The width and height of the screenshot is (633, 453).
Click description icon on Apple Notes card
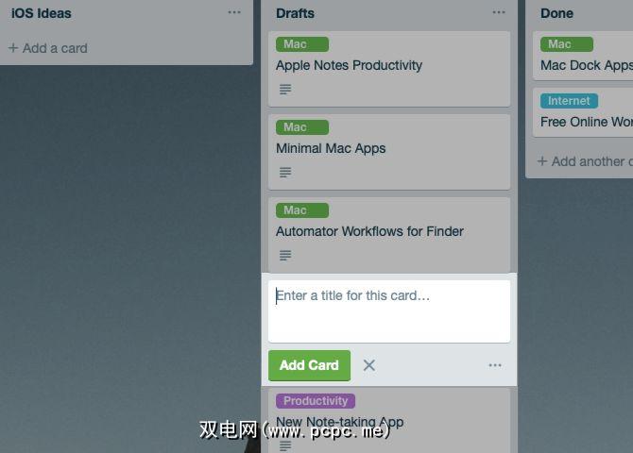pos(285,89)
